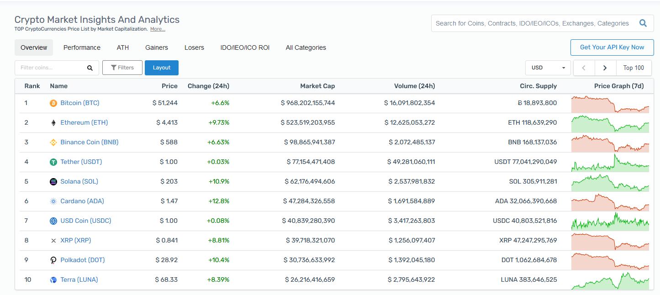Image resolution: width=660 pixels, height=295 pixels.
Task: Sort by the Change (24h) column header
Action: (208, 86)
